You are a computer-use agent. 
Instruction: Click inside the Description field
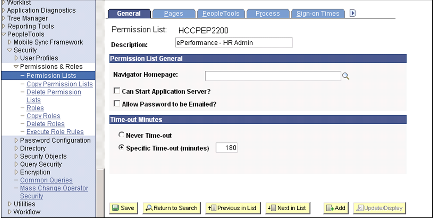click(233, 42)
